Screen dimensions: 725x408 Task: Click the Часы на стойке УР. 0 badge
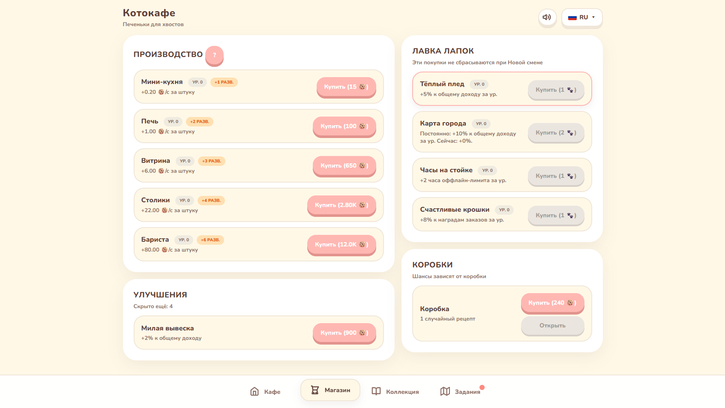click(488, 171)
